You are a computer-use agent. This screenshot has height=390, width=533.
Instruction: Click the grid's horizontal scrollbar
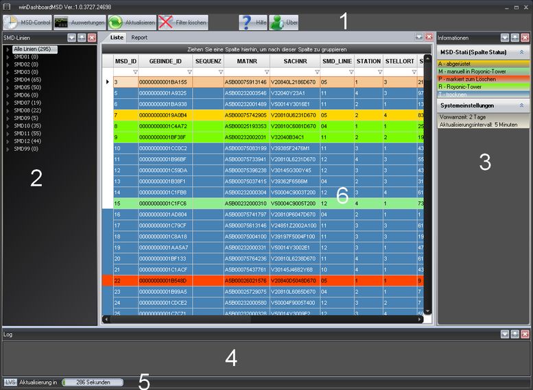[263, 319]
